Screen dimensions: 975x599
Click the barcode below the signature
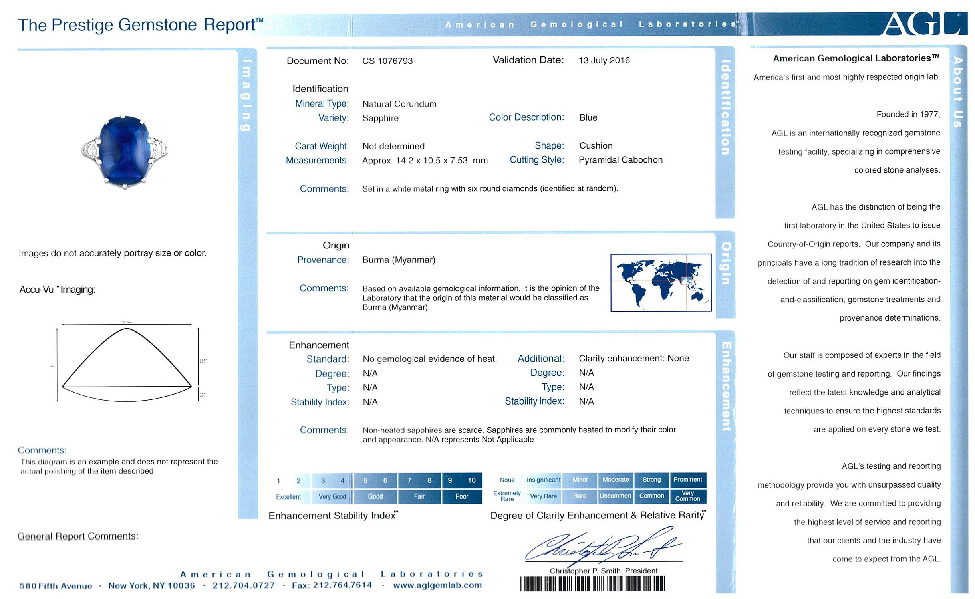[x=592, y=584]
